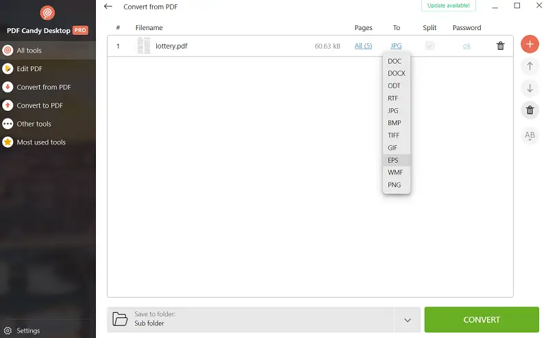Pick PNG in the format list
This screenshot has height=338, width=548.
click(394, 185)
